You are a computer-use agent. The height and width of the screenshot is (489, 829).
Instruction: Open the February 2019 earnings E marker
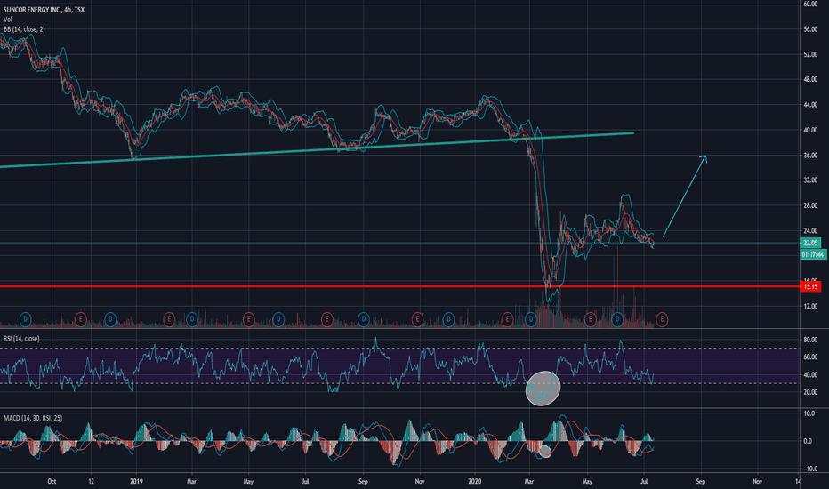[169, 319]
